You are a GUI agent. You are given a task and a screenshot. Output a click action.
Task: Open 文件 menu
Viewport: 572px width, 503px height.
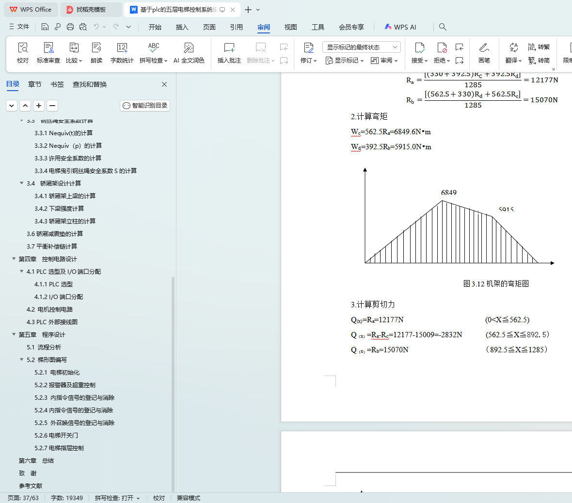point(19,27)
